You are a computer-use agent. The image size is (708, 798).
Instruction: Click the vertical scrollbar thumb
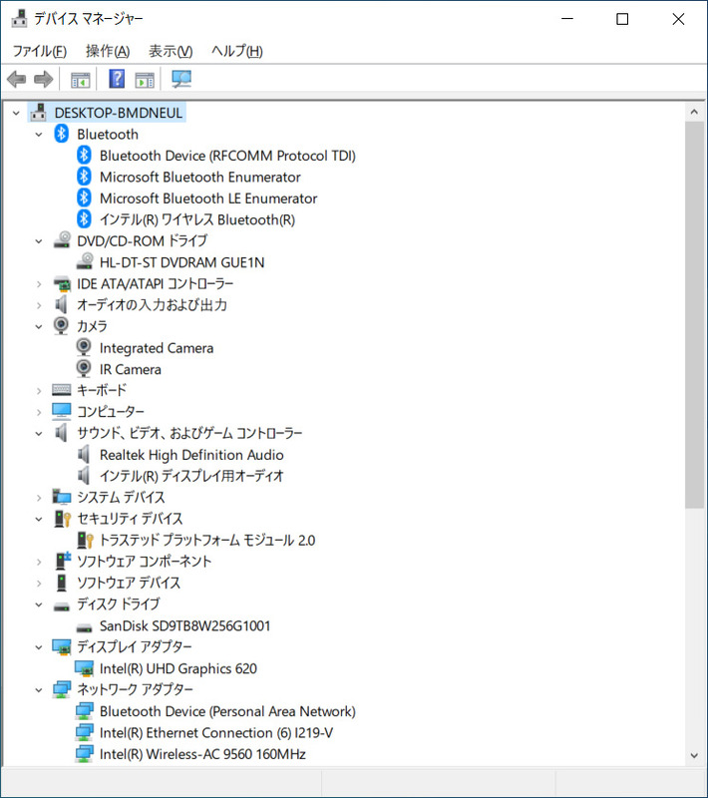(694, 314)
